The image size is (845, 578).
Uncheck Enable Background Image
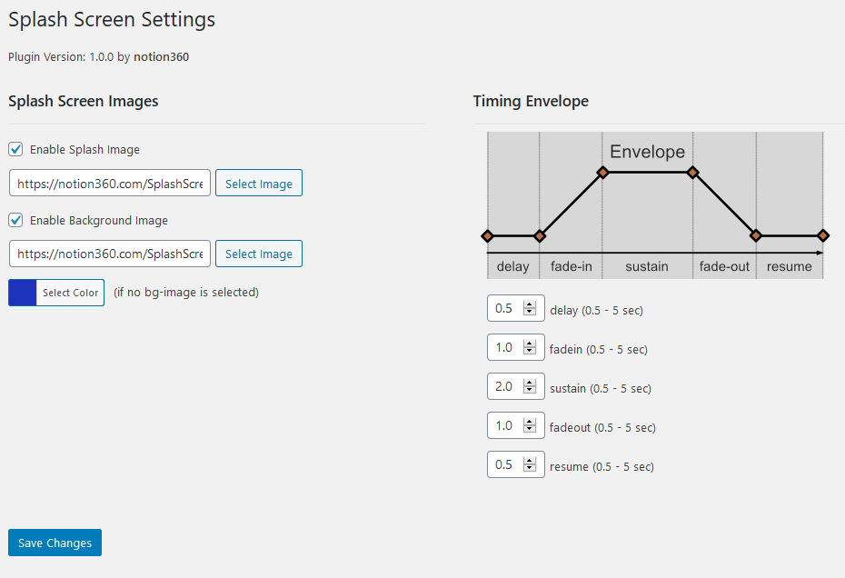point(15,220)
